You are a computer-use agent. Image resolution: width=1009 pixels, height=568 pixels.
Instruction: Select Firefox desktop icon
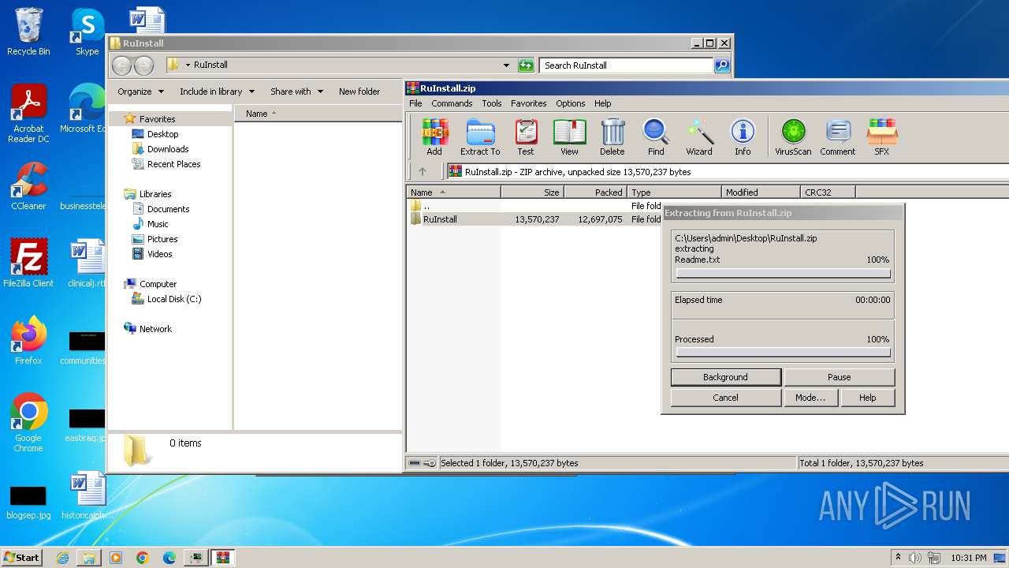pyautogui.click(x=28, y=341)
